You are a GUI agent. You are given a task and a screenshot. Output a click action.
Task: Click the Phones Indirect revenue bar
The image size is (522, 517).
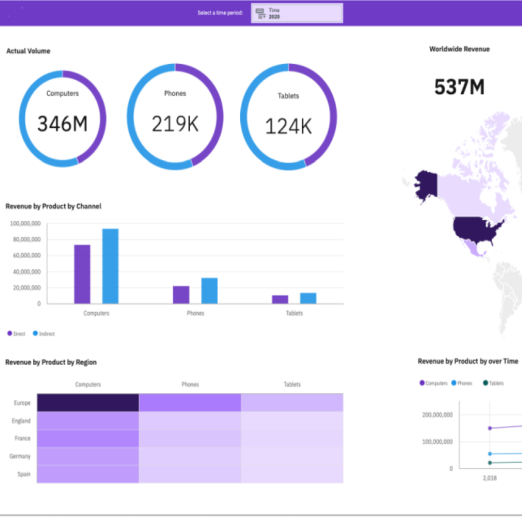pyautogui.click(x=209, y=291)
